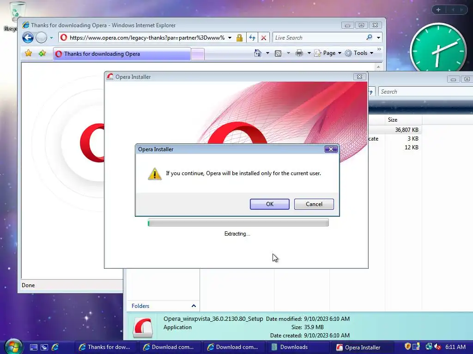This screenshot has width=473, height=354.
Task: Click the sidebar Add gadgets plus button
Action: point(438,10)
